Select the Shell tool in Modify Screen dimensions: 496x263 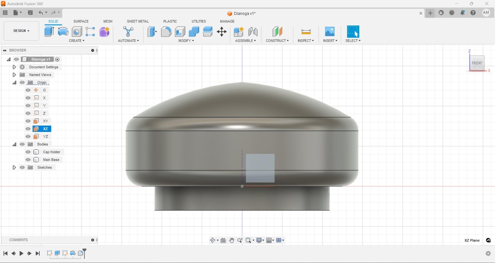pyautogui.click(x=180, y=32)
